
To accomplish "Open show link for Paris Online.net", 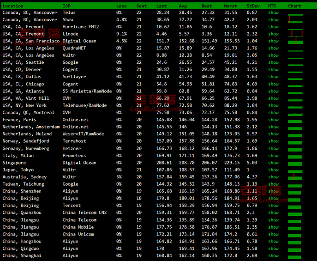I will point(273,120).
